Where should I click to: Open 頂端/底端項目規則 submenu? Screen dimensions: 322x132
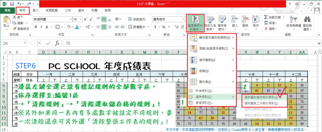tap(212, 49)
